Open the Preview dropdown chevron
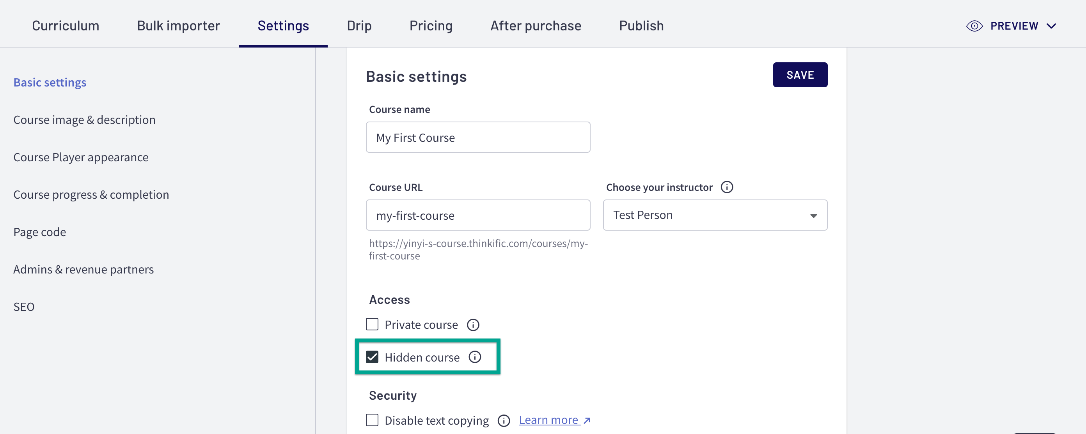Viewport: 1086px width, 434px height. coord(1051,26)
